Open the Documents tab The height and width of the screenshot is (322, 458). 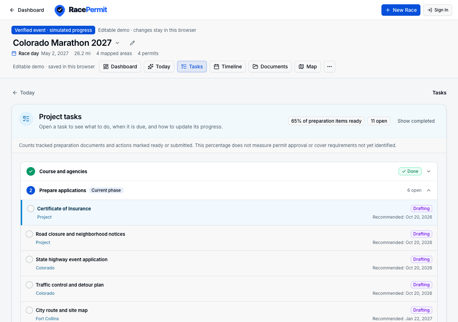coord(270,67)
